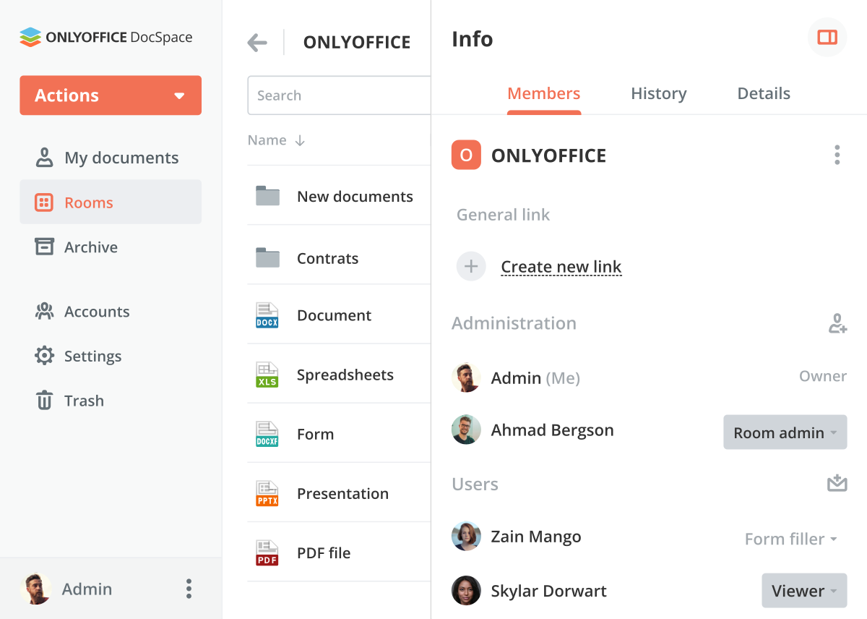Click the Search input field

[x=338, y=95]
